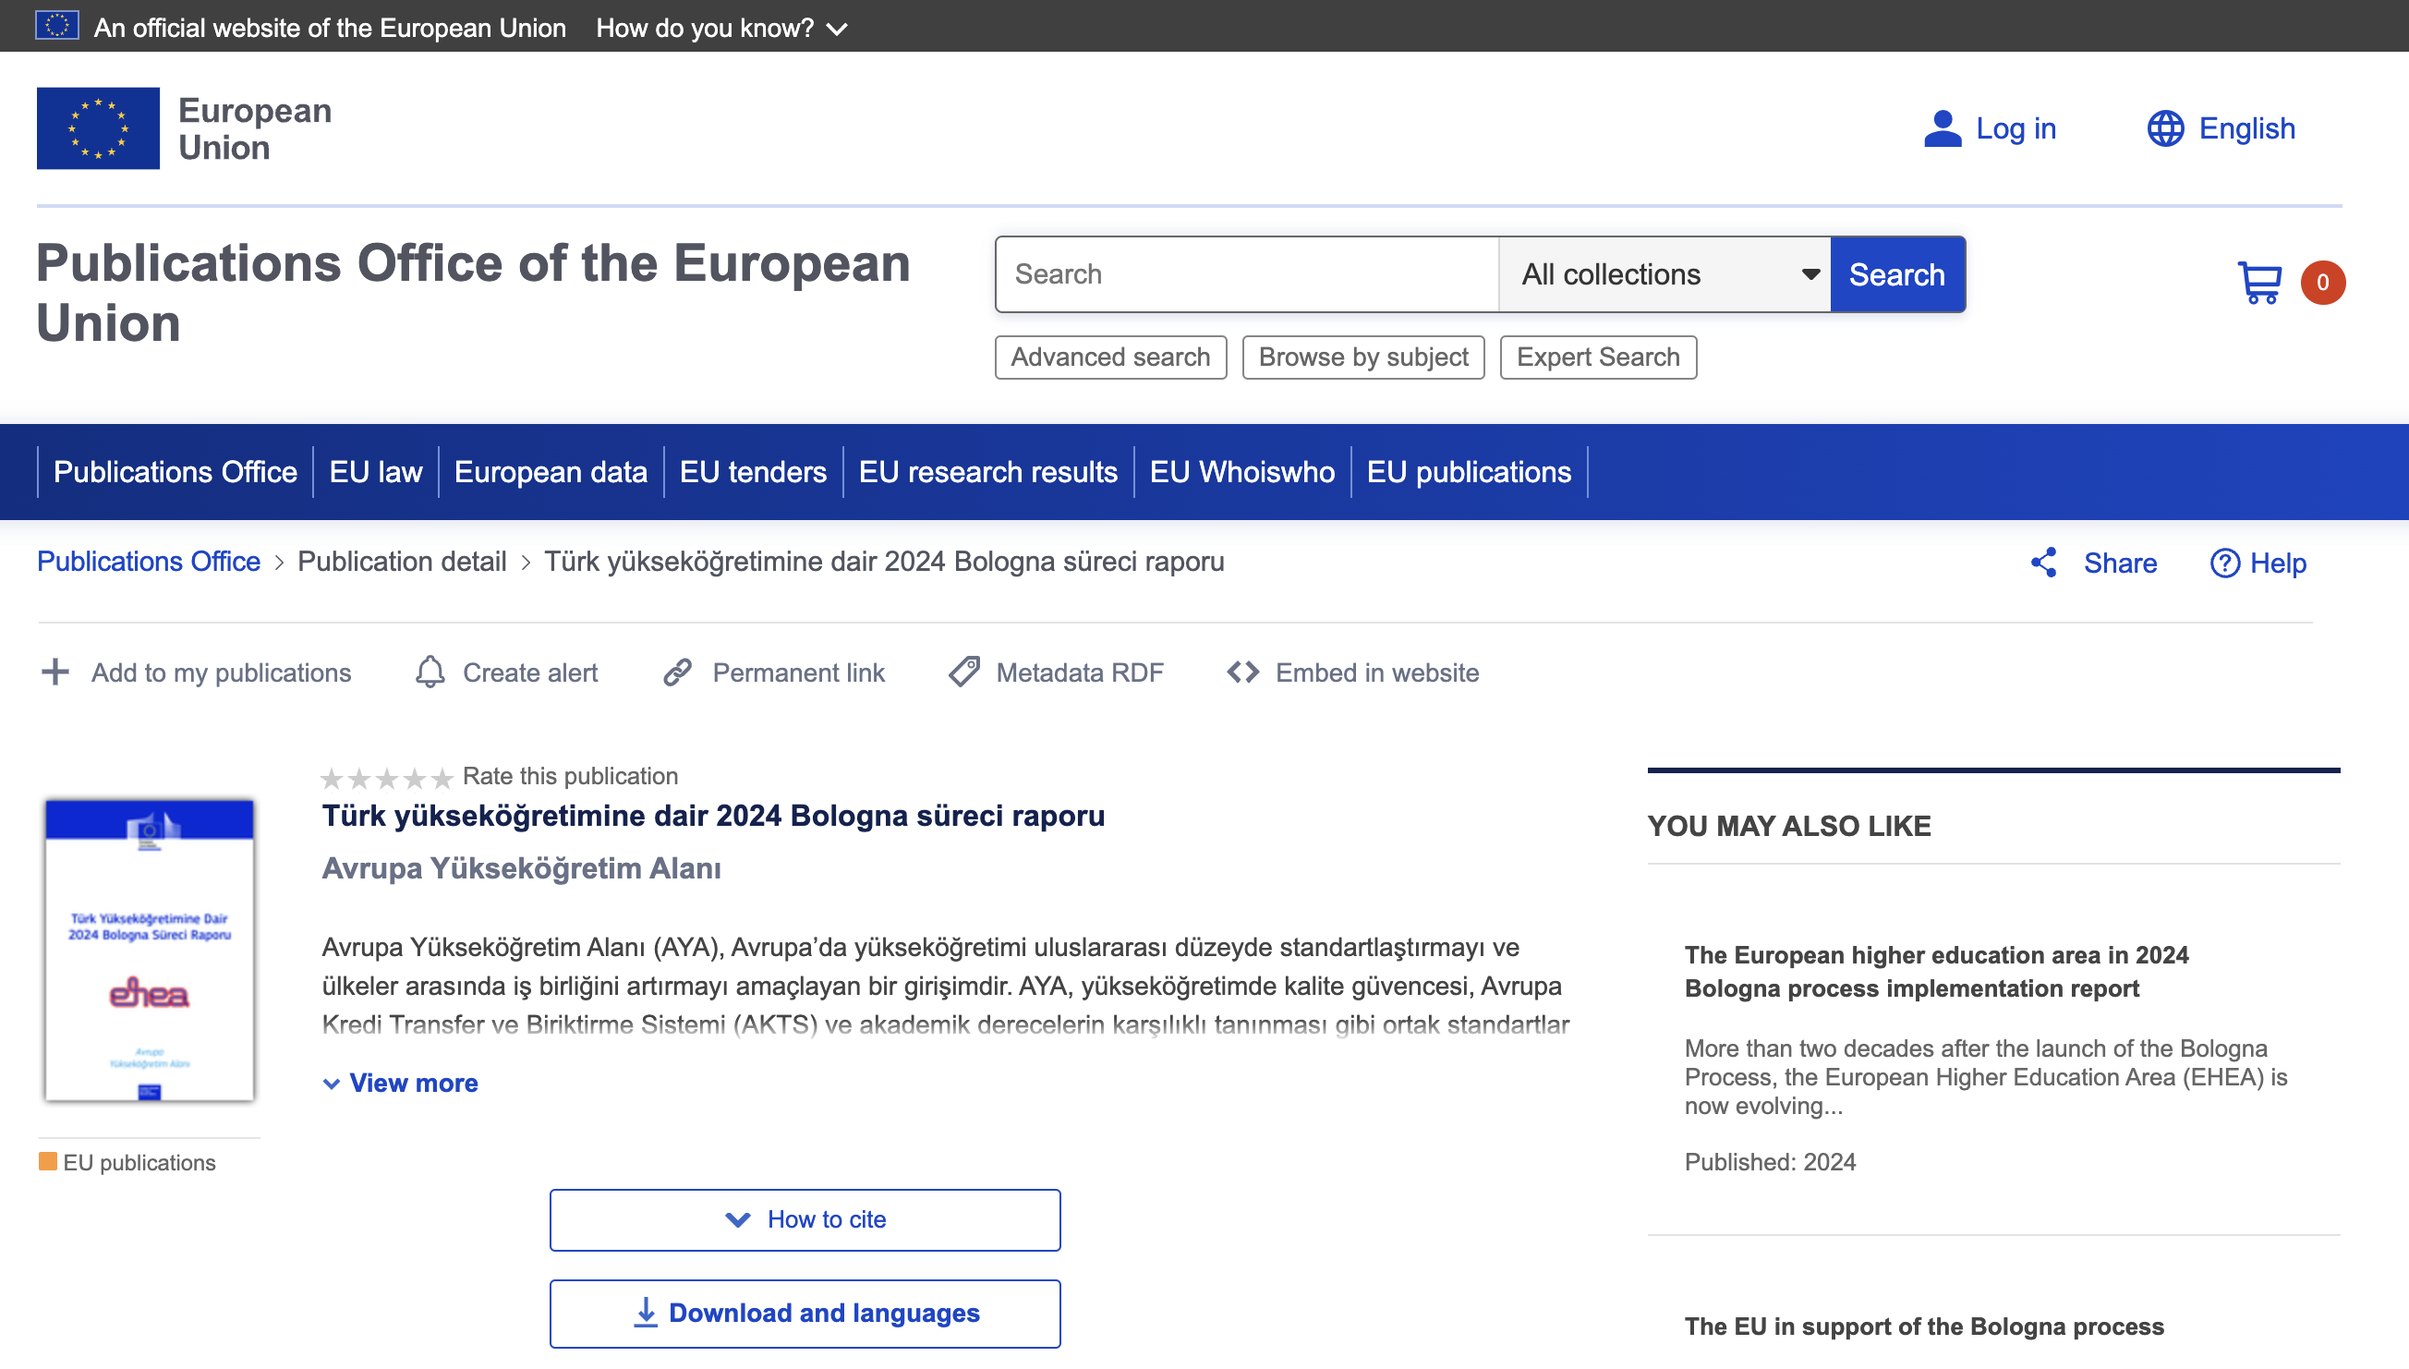
Task: Expand How do you know section
Action: 720,29
